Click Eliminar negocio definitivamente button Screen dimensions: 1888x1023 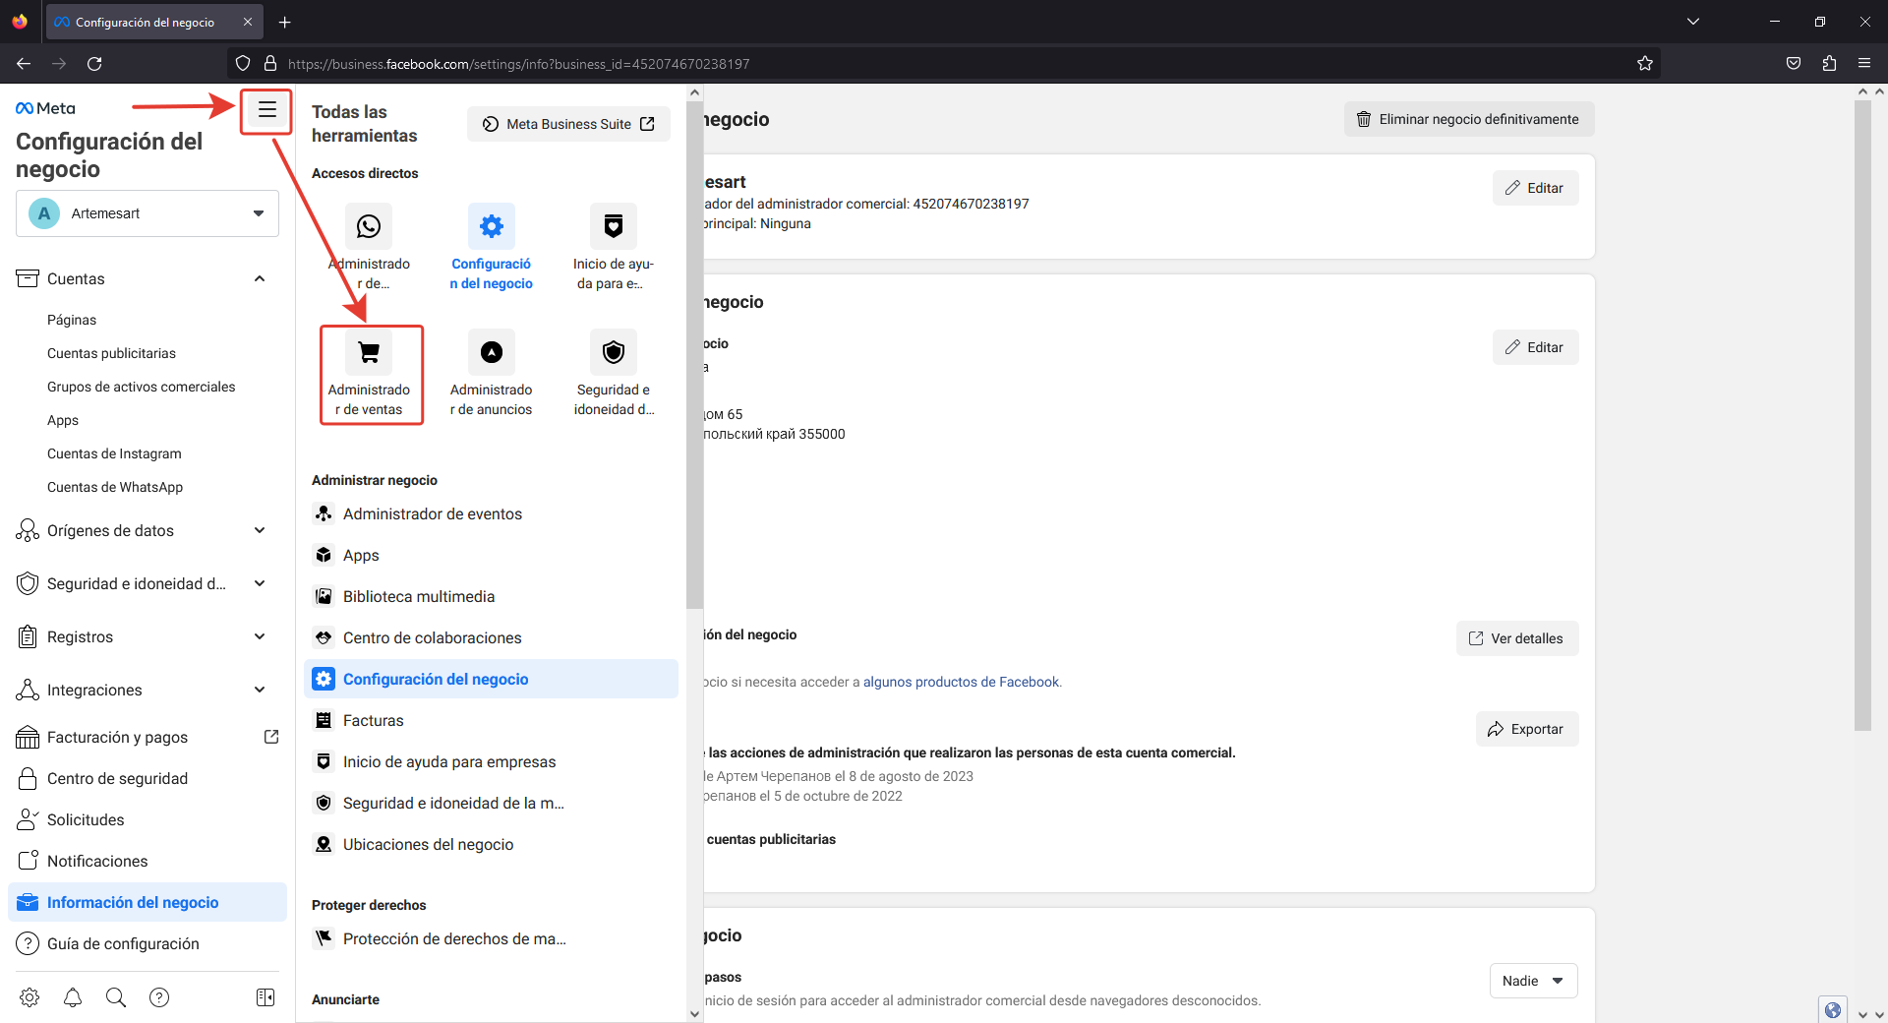click(x=1469, y=119)
